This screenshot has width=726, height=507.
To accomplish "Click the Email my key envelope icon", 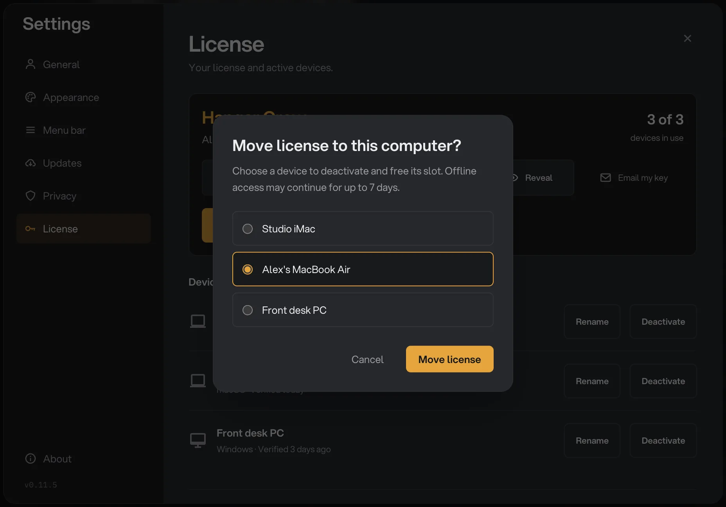I will point(606,178).
